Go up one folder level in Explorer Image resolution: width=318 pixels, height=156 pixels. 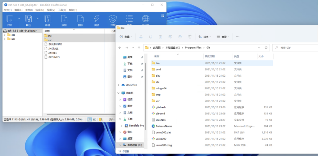pos(139,48)
